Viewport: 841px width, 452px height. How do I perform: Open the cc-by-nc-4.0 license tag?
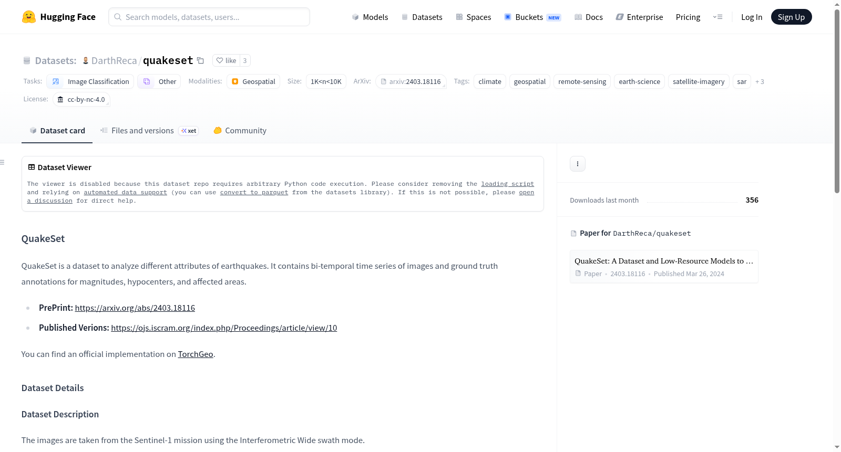[x=81, y=99]
